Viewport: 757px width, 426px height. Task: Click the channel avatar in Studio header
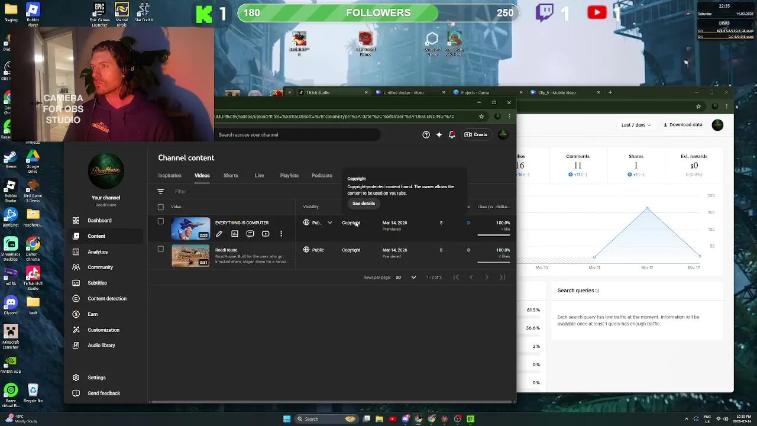[x=503, y=135]
